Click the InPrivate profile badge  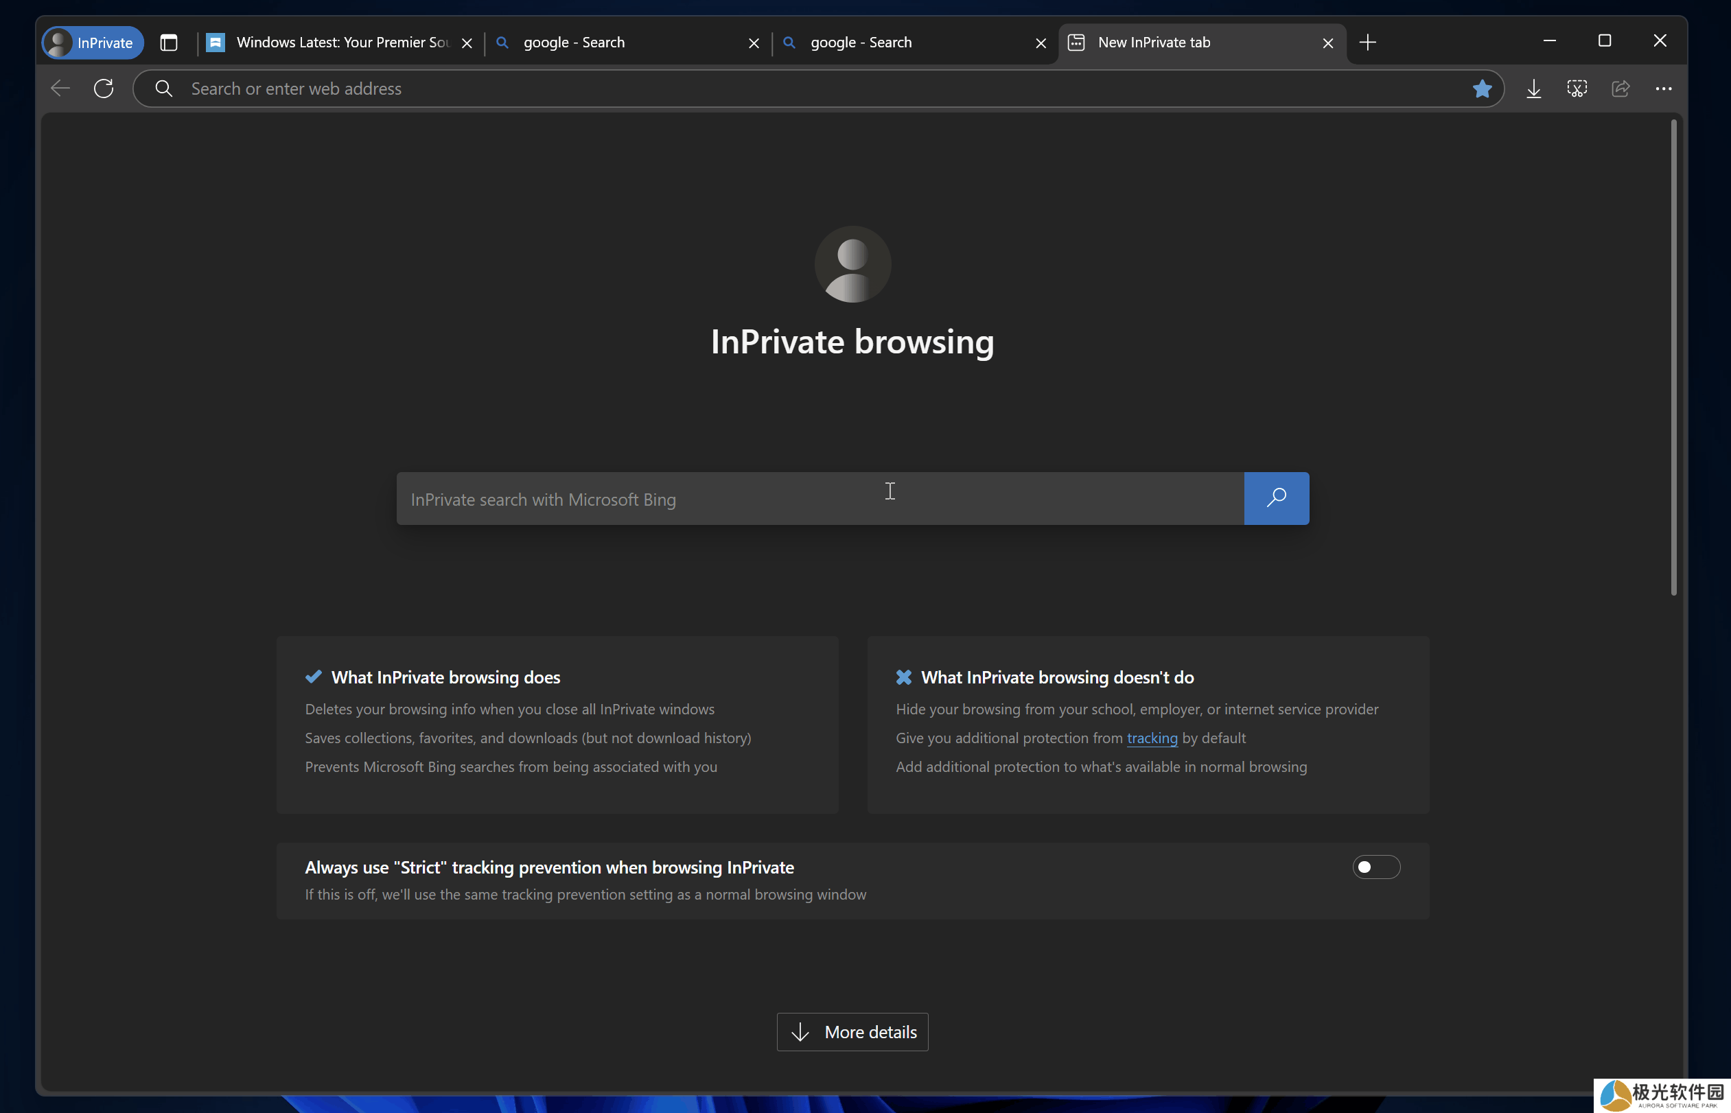(x=93, y=43)
